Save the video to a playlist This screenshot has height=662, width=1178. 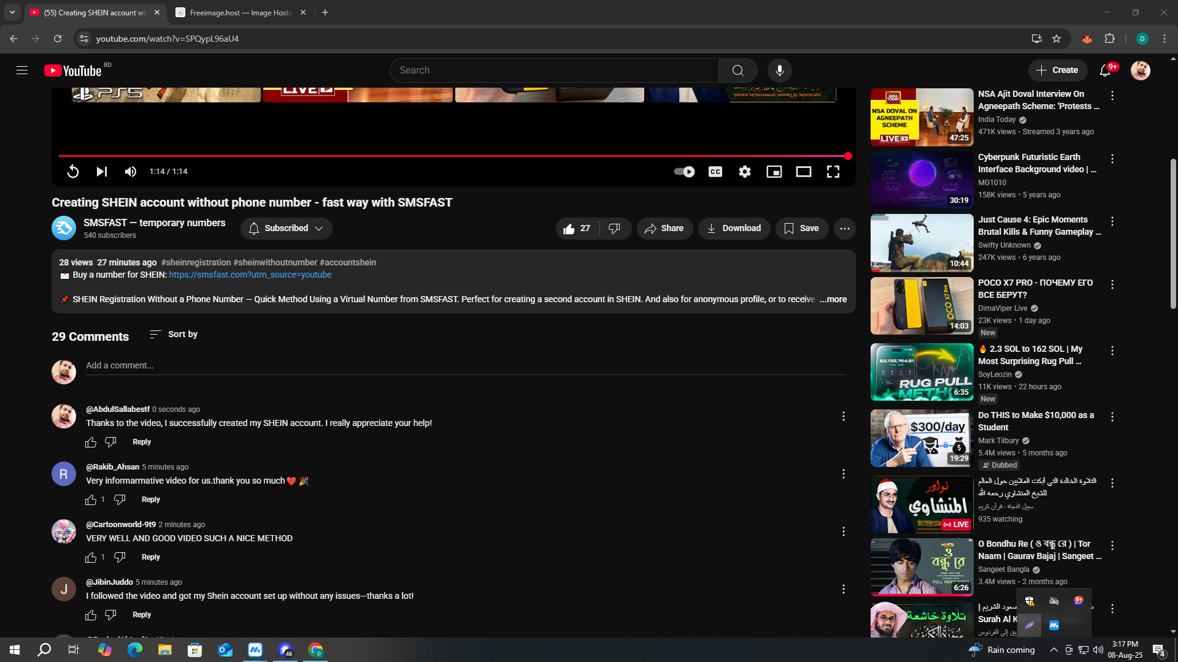(801, 229)
